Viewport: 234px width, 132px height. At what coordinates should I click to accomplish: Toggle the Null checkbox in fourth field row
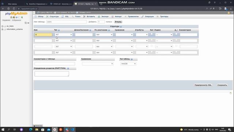pos(152,52)
